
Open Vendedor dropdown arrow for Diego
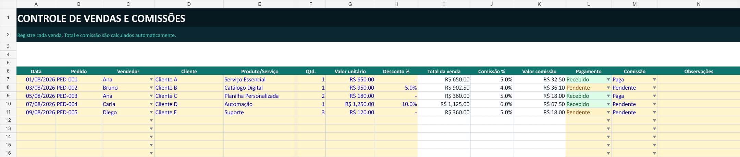(x=151, y=112)
